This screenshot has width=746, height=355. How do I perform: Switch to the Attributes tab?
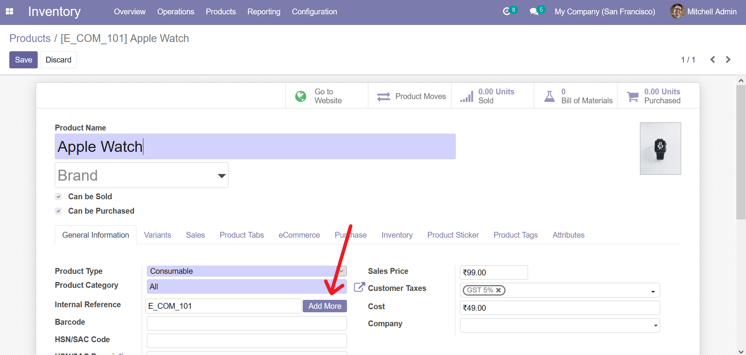(x=568, y=235)
